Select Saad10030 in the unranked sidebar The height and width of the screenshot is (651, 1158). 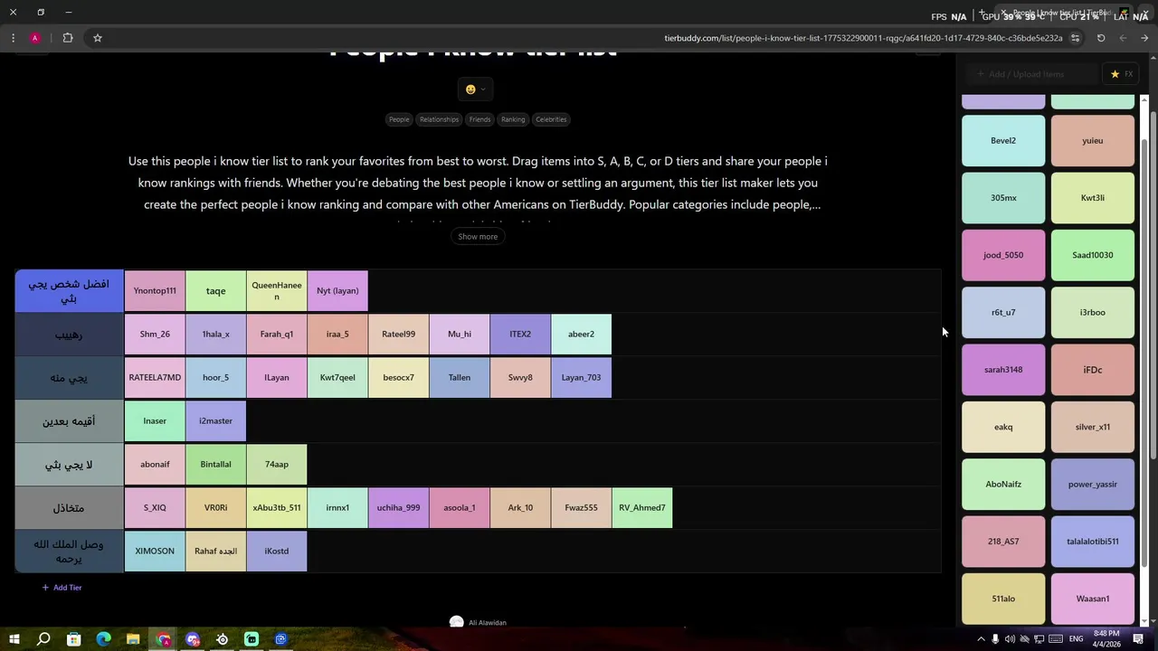coord(1093,256)
